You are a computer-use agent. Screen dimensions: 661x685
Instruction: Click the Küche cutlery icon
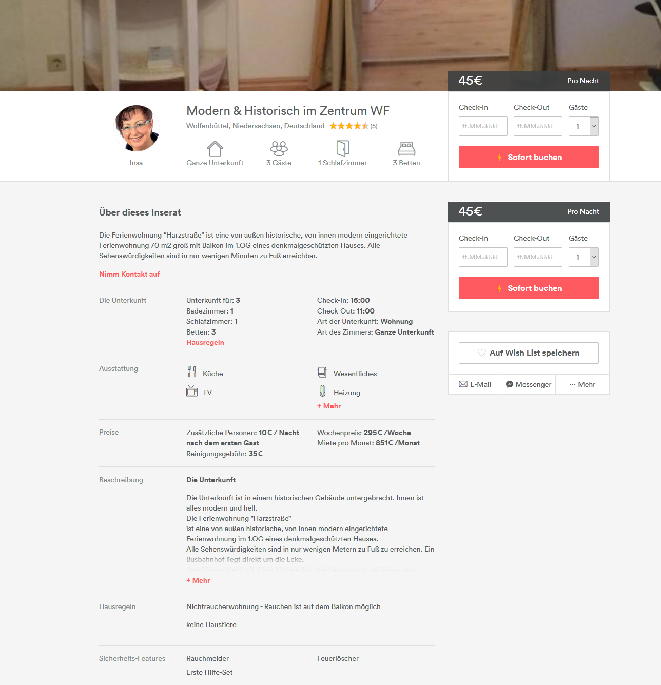click(x=192, y=372)
